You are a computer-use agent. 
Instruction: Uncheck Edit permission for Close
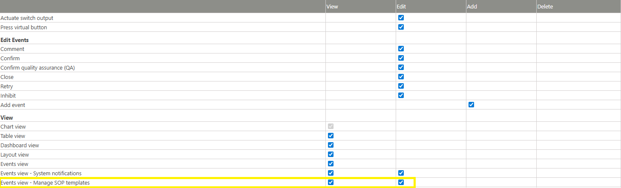(x=401, y=77)
